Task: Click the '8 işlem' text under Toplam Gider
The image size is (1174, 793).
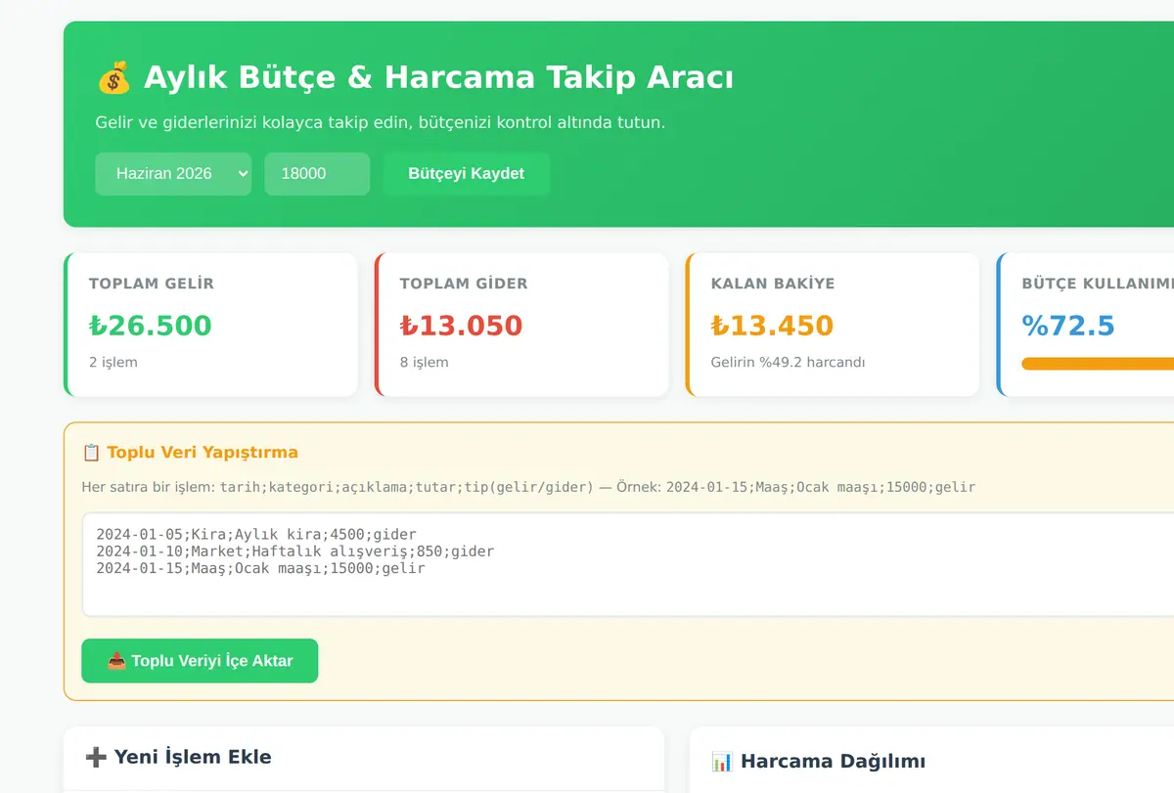Action: coord(425,363)
